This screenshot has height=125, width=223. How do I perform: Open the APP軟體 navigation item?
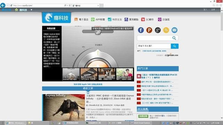(x=98, y=19)
